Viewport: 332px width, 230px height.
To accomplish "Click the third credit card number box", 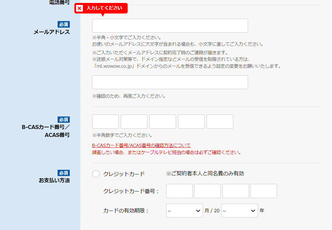I will click(x=236, y=191).
